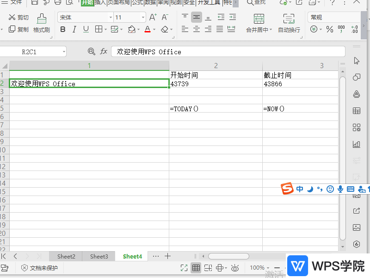Image resolution: width=370 pixels, height=278 pixels.
Task: Click the insert function fx icon
Action: click(x=104, y=51)
